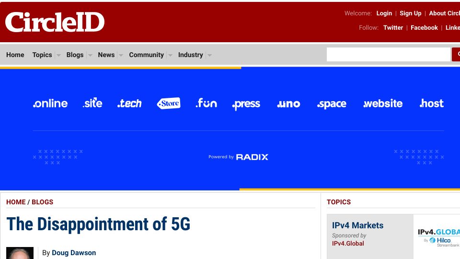Click the .tech domain logo

coord(129,104)
